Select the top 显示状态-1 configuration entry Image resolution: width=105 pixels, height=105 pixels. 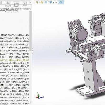coord(9,10)
